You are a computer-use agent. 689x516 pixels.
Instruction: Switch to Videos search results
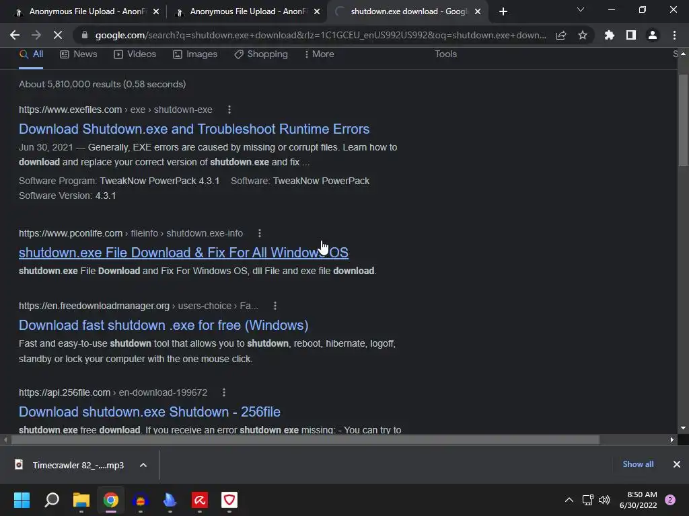click(x=135, y=54)
